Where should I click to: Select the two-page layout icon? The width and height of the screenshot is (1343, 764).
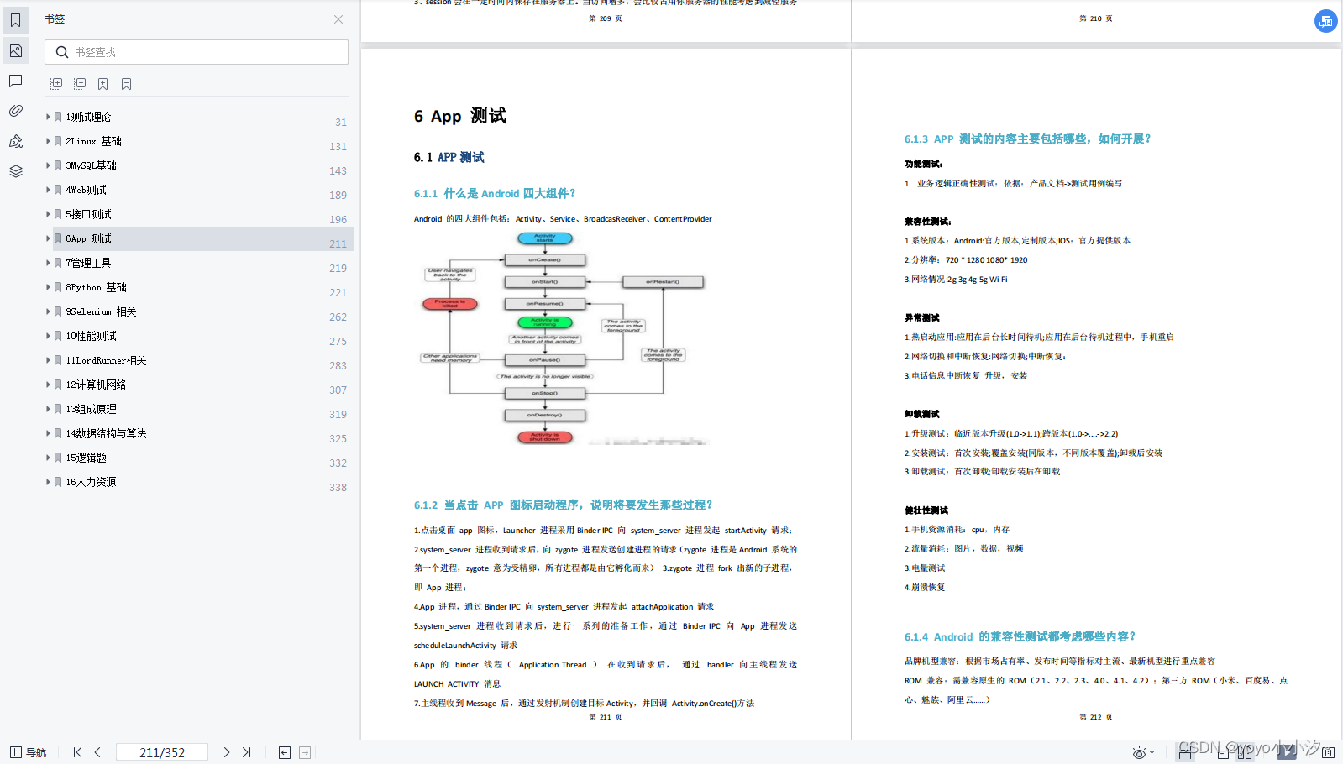pyautogui.click(x=1245, y=753)
